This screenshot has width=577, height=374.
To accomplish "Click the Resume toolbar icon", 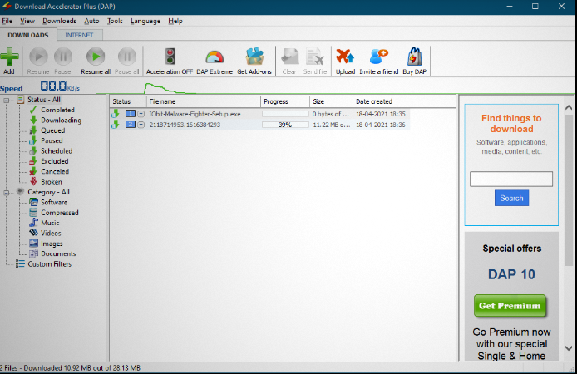I will point(38,57).
